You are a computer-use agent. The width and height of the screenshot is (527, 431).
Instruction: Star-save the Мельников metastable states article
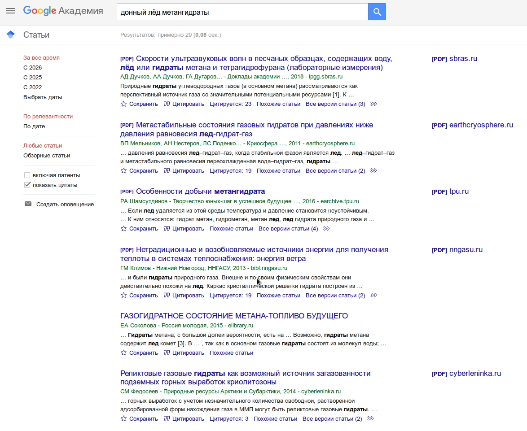[124, 171]
